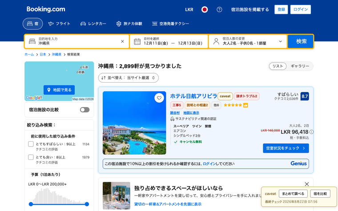Screen dimensions: 338x211
Task: Toggle the 宿泊施設の比較 switch
Action: (x=84, y=110)
